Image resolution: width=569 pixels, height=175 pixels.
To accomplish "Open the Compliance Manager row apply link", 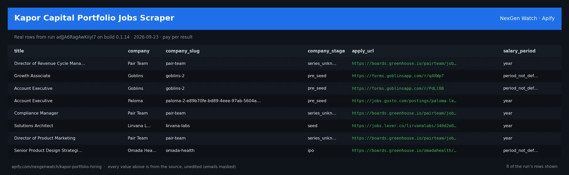I will tap(404, 113).
